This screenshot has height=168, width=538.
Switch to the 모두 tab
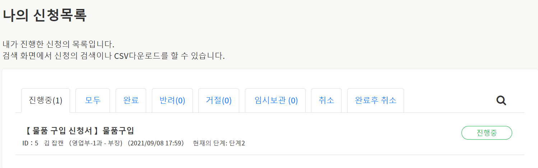tap(93, 101)
